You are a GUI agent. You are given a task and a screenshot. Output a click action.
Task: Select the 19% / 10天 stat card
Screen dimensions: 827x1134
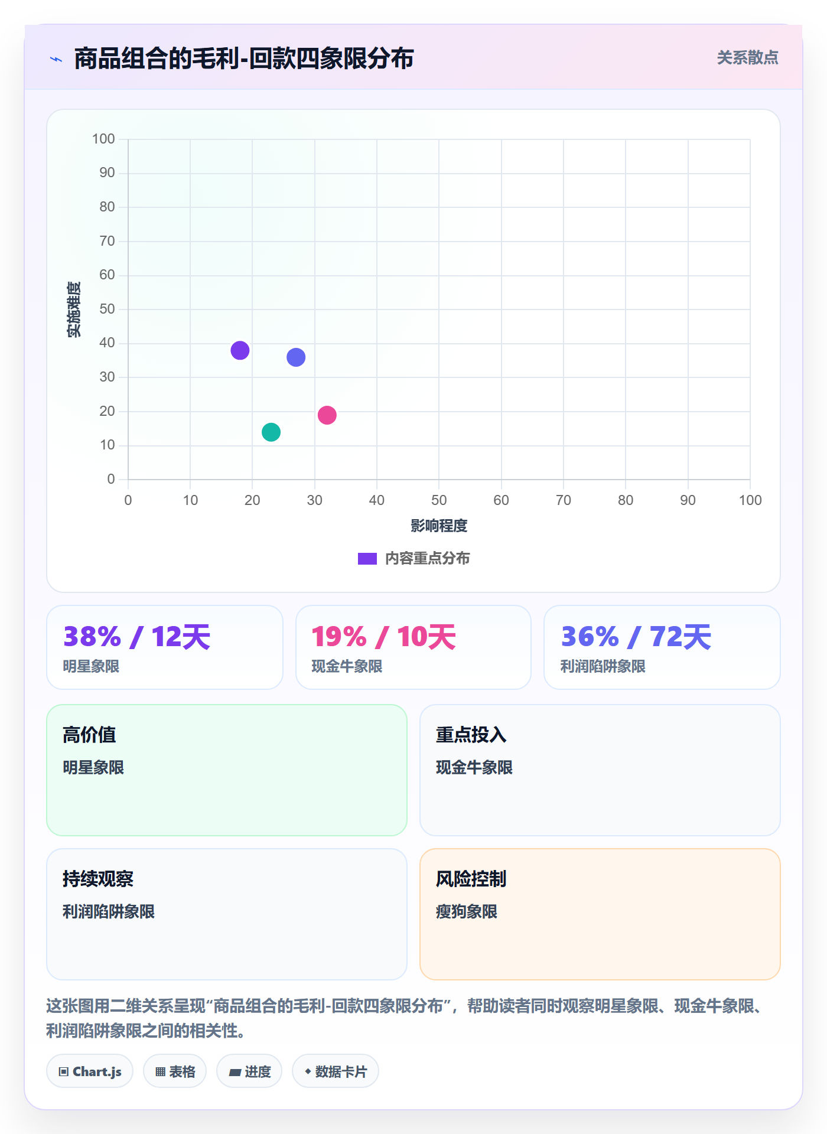(x=413, y=647)
